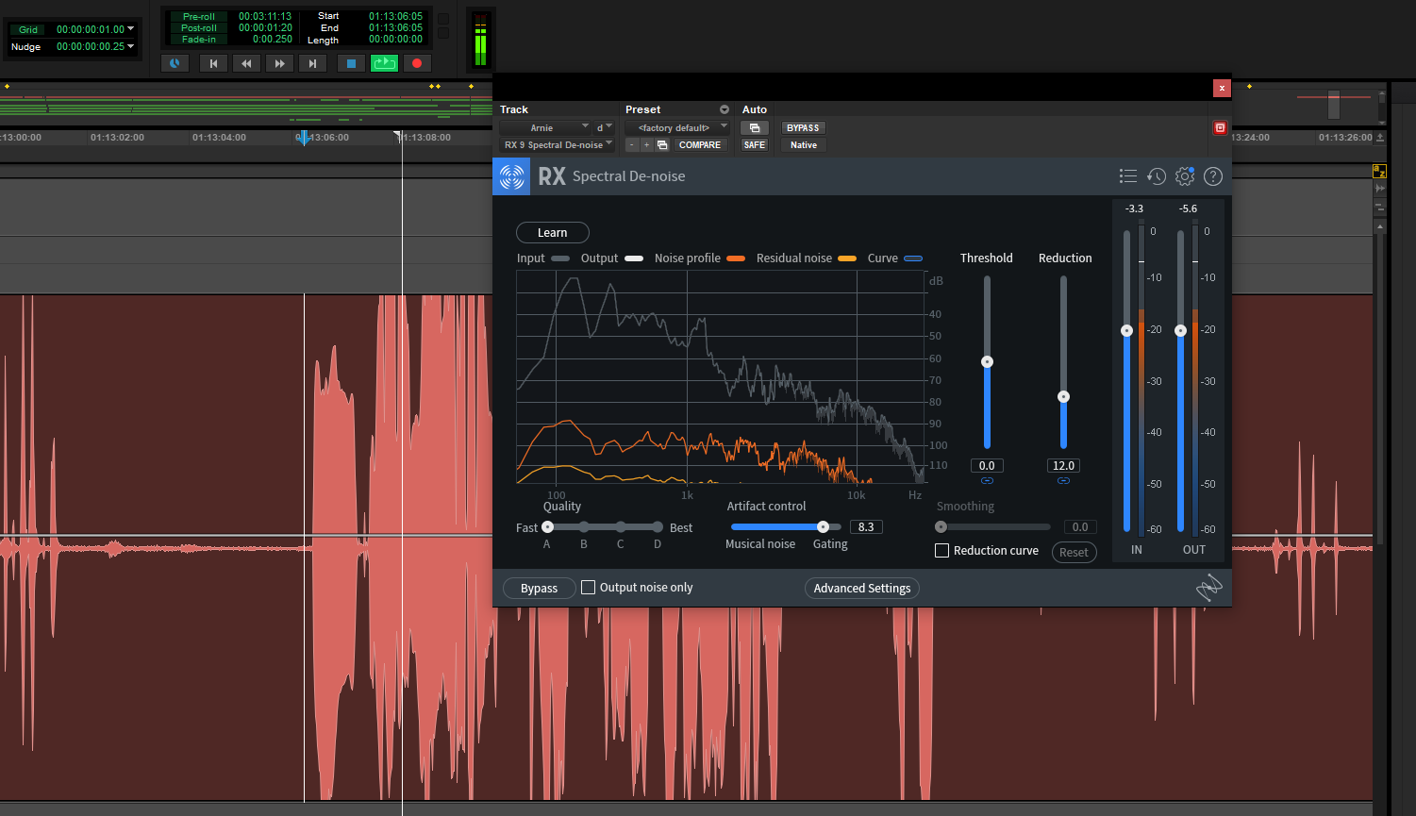The image size is (1416, 816).
Task: Edit the Reduction 12.0 value field
Action: pos(1063,465)
